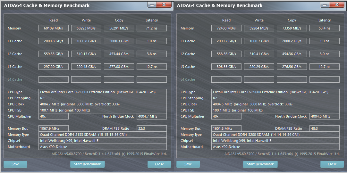The height and width of the screenshot is (173, 347).
Task: Click L3 Cache copy 276.56 GB/s
Action: pos(292,67)
